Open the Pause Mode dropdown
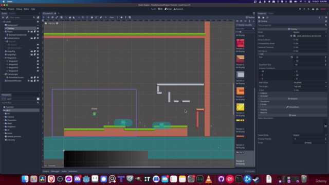This screenshot has height=185, width=329. (310, 135)
